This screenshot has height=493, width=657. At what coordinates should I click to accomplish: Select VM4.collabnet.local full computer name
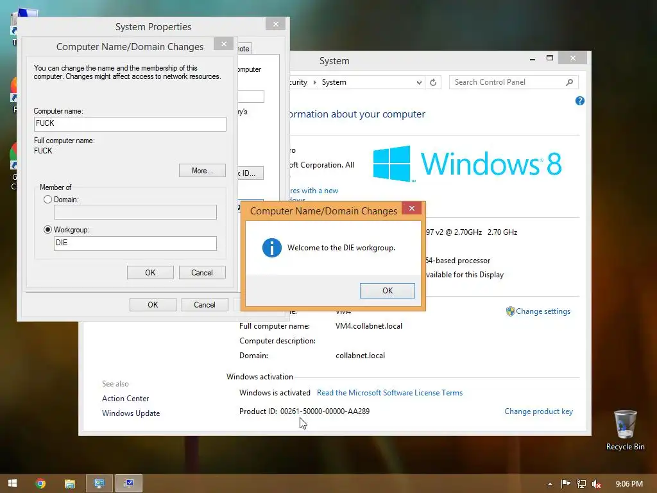coord(369,325)
